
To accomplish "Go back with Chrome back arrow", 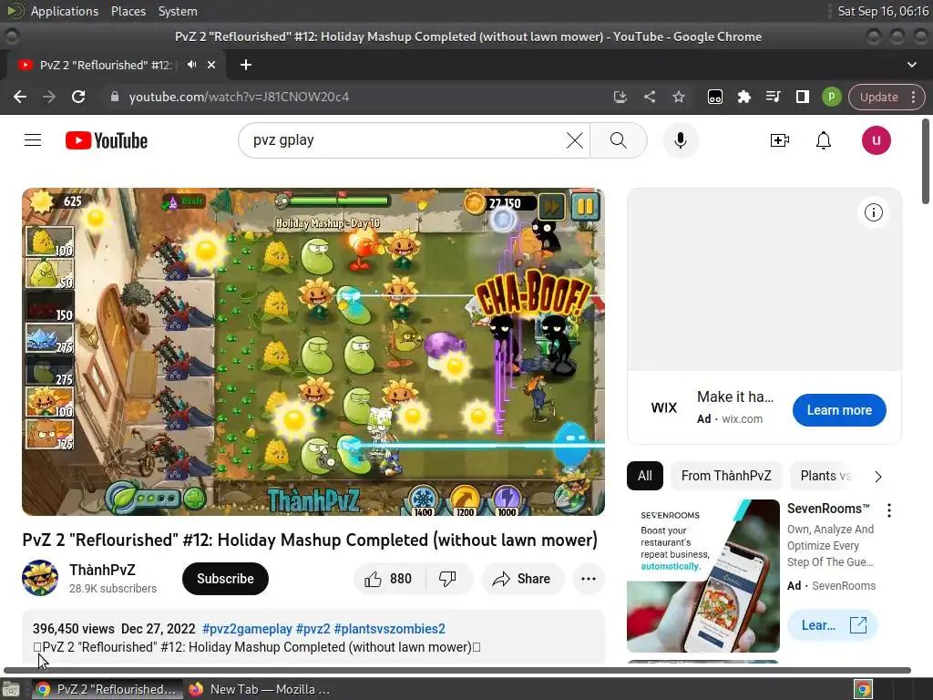I will click(x=20, y=97).
